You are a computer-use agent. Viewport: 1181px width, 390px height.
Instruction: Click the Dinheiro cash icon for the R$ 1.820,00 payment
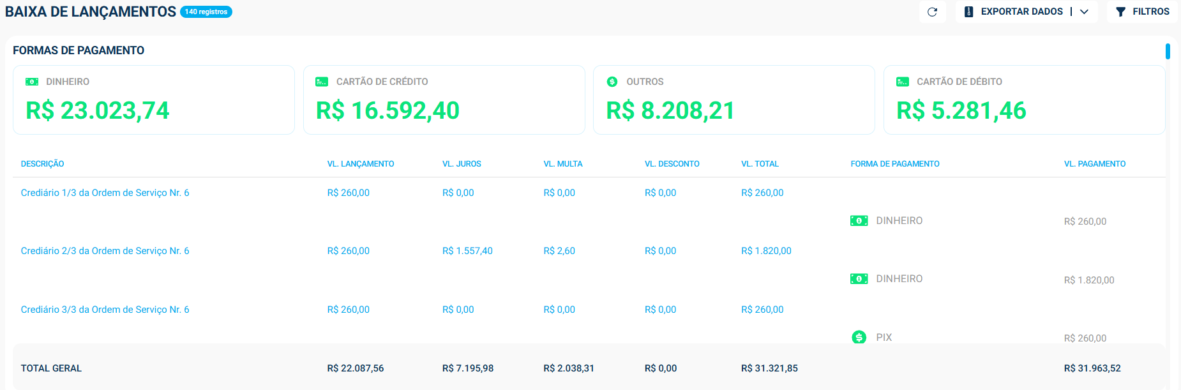859,279
